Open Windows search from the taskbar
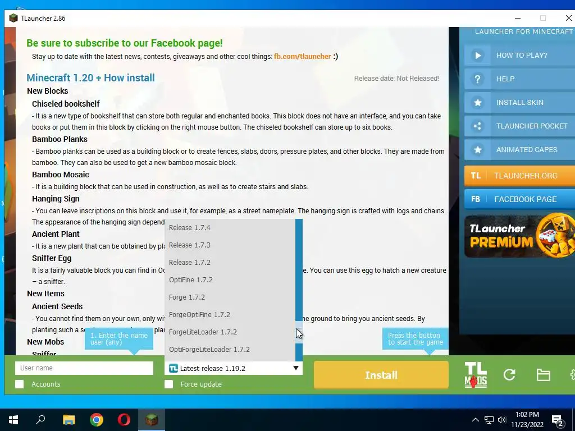Viewport: 575px width, 431px height. point(40,420)
